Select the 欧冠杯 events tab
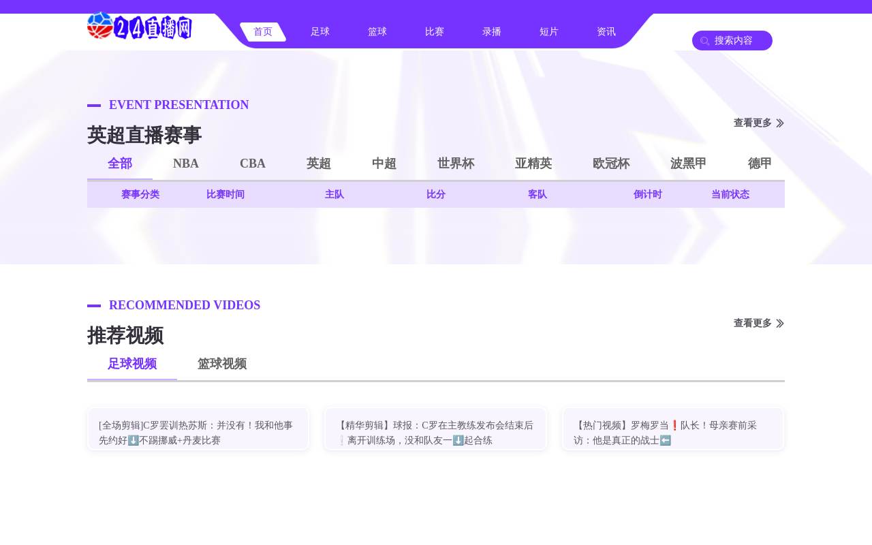This screenshot has height=545, width=872. [611, 163]
